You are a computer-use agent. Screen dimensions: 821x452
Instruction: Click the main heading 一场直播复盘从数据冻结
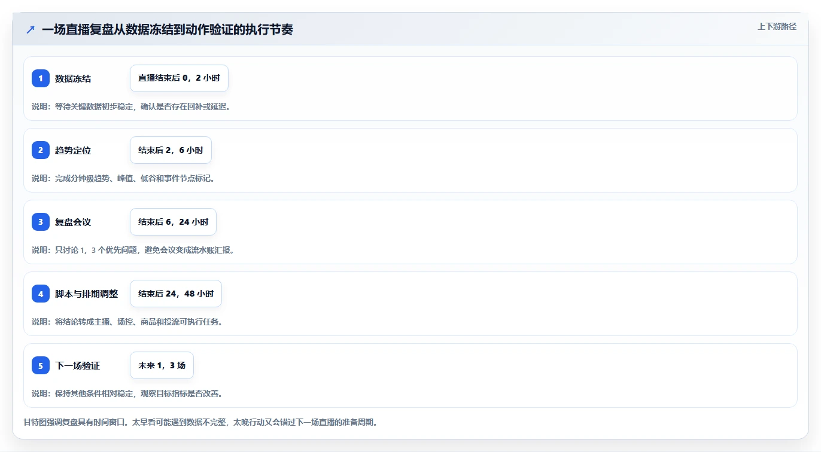pos(168,29)
